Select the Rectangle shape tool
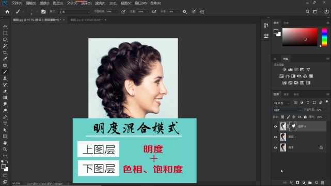Screen dimensions: 331x186 tap(5, 137)
